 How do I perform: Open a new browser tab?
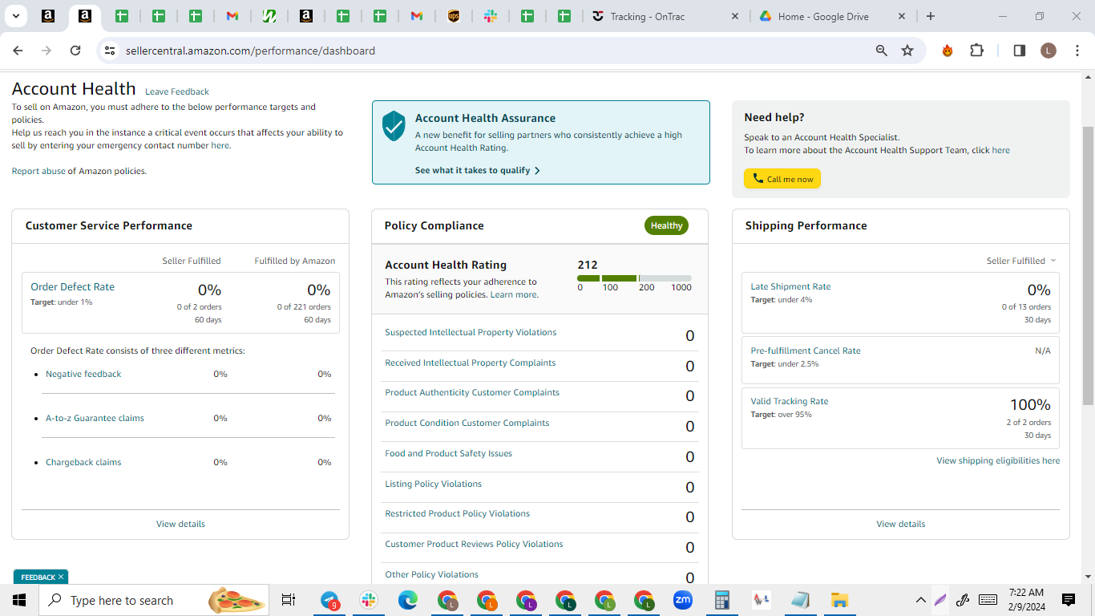pos(930,16)
